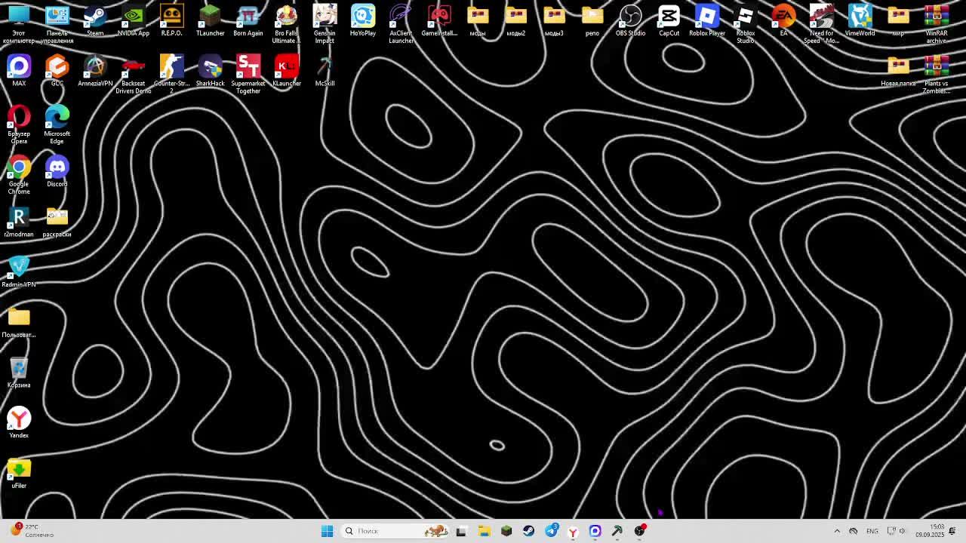966x543 pixels.
Task: Open the NVIDIA App shortcut
Action: [x=134, y=20]
